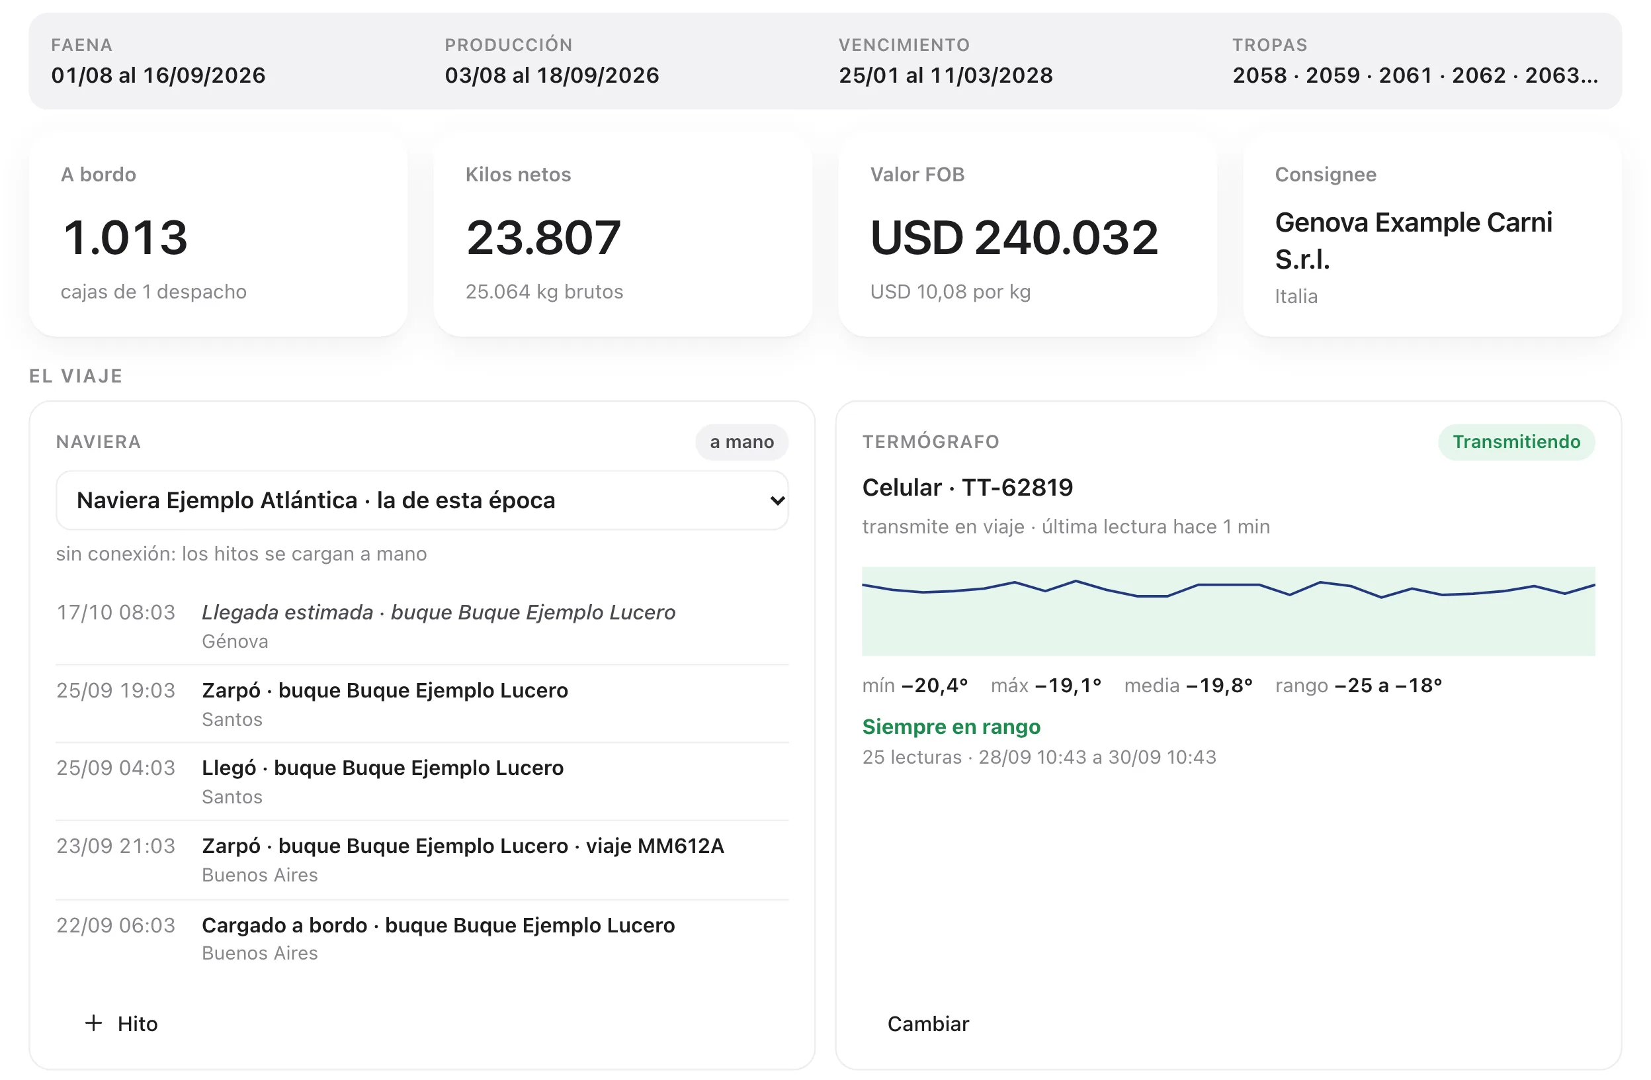This screenshot has height=1080, width=1651.
Task: Click the Cambiar button
Action: [927, 1024]
